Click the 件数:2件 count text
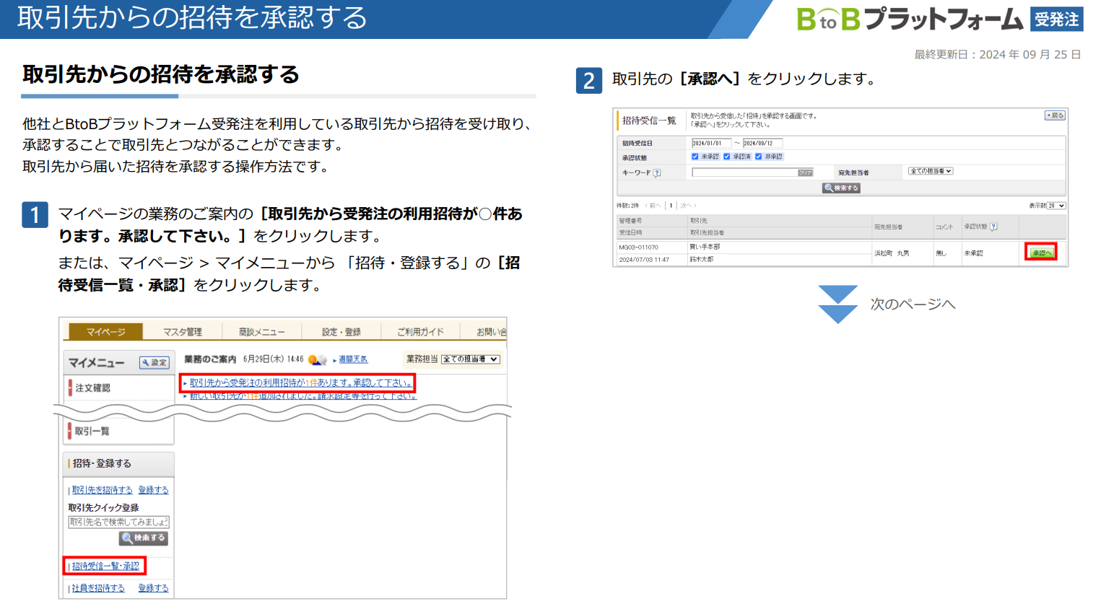Image resolution: width=1101 pixels, height=609 pixels. [x=628, y=206]
